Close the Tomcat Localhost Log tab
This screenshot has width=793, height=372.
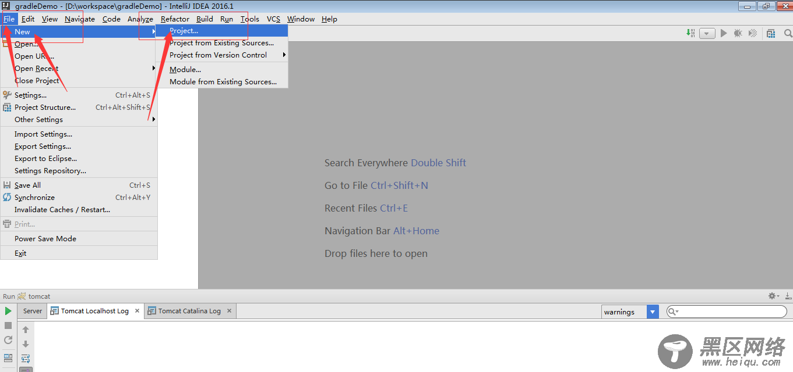(x=138, y=311)
